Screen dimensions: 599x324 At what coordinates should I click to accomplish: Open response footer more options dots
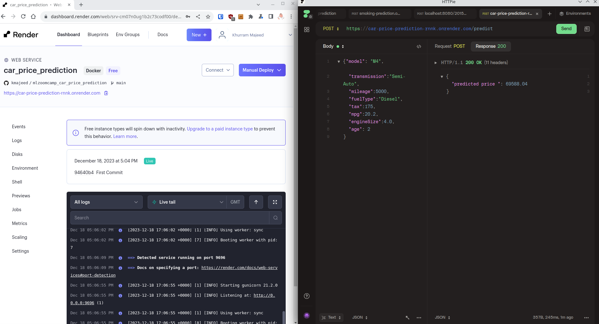pyautogui.click(x=586, y=318)
